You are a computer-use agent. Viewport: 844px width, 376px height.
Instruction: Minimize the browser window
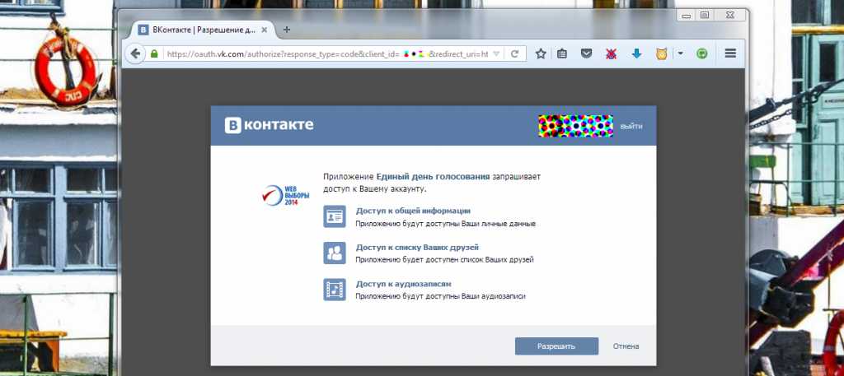(687, 16)
